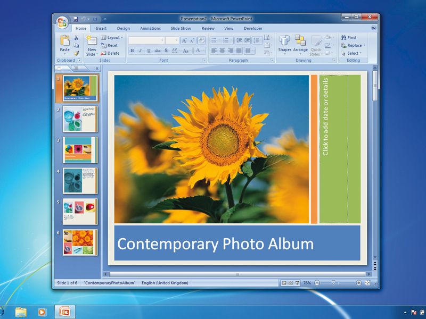Switch to the Animations tab
Image resolution: width=426 pixels, height=319 pixels.
pyautogui.click(x=150, y=28)
